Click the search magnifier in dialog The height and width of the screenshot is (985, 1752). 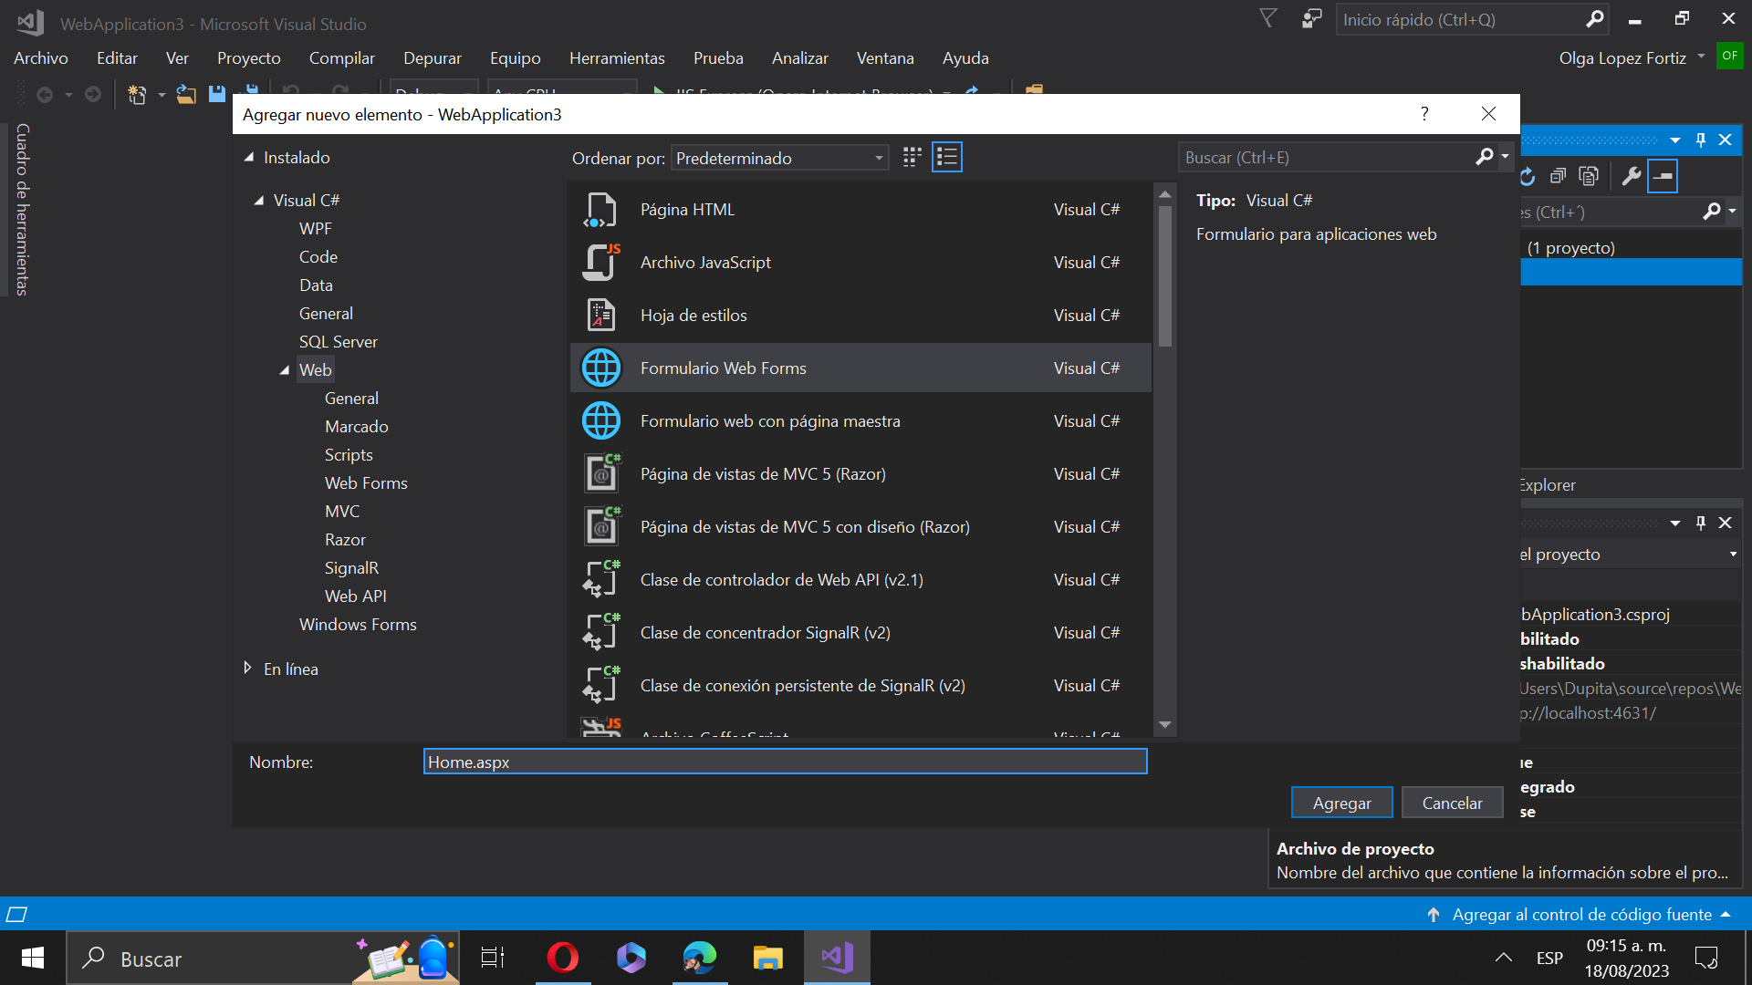1484,158
